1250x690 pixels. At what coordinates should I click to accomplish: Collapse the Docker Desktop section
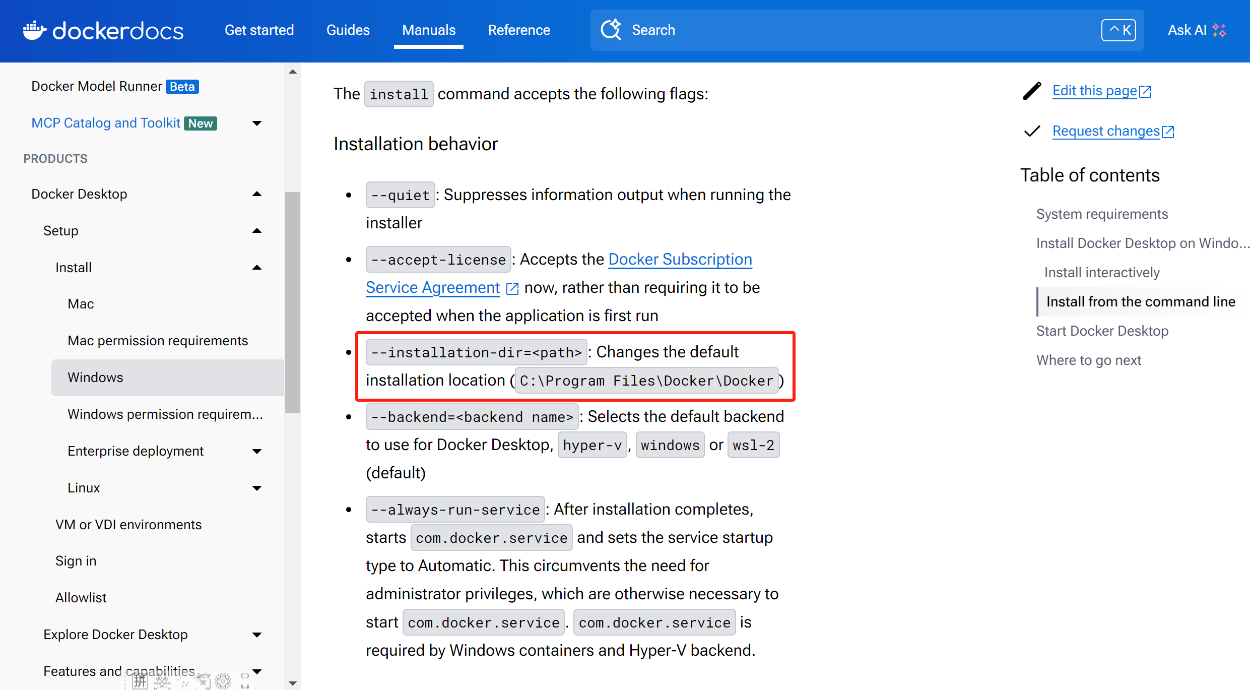click(x=257, y=194)
